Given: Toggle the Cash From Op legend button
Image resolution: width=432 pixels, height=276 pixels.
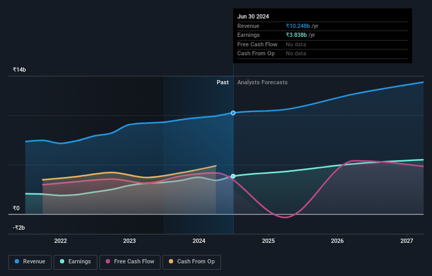Looking at the screenshot, I should point(192,262).
